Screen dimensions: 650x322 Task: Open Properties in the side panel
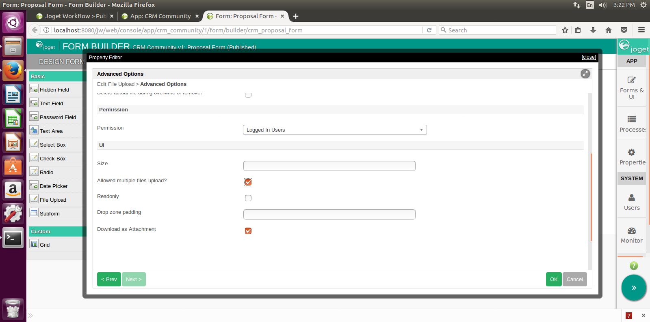pyautogui.click(x=632, y=157)
